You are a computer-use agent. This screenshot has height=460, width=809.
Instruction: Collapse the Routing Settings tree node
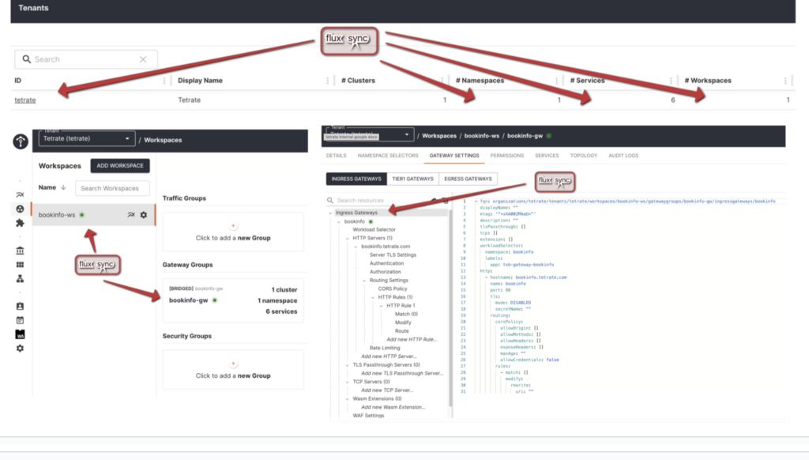point(366,280)
